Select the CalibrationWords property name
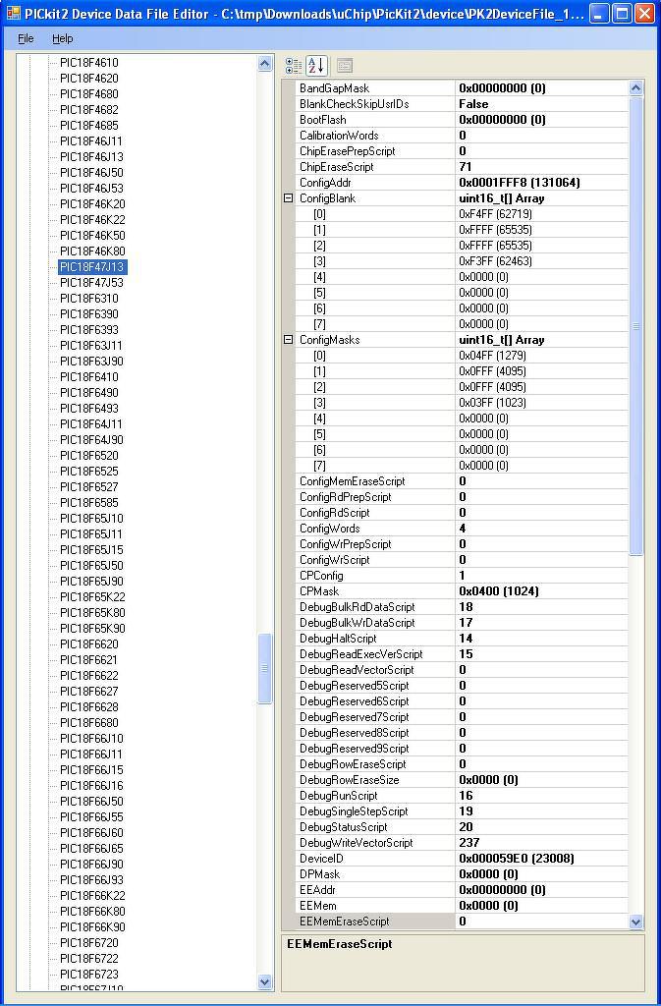The height and width of the screenshot is (1006, 661). coord(339,136)
